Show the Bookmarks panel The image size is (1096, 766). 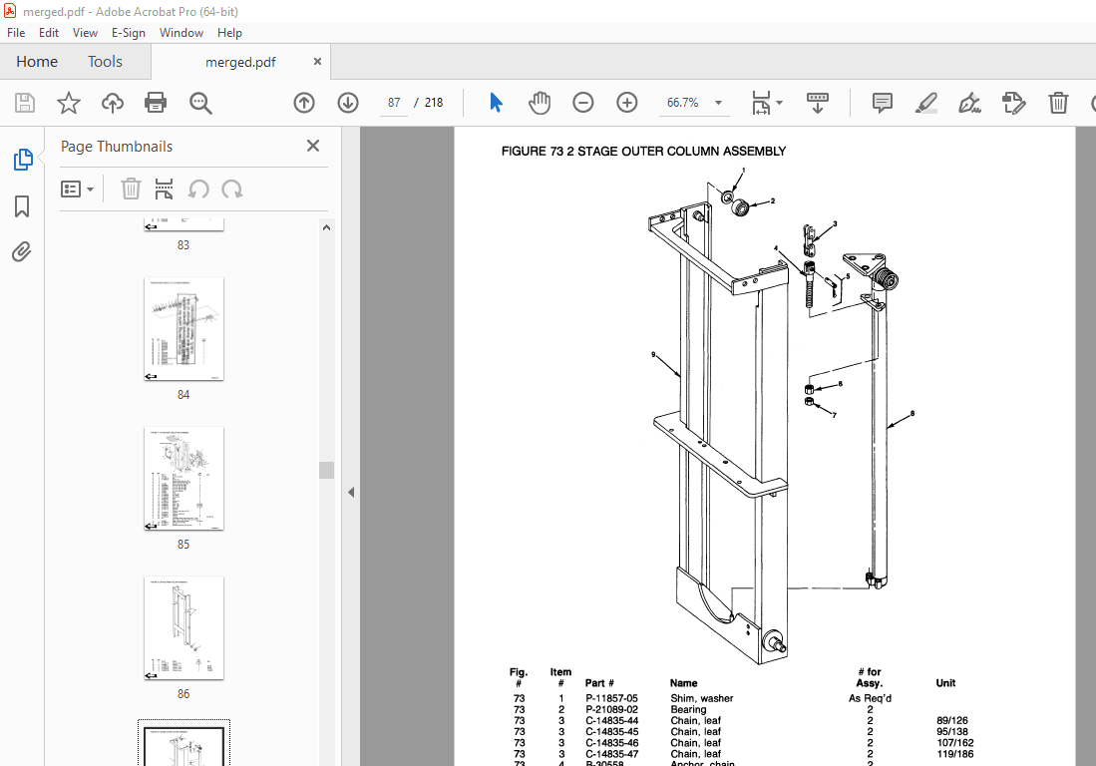coord(22,205)
